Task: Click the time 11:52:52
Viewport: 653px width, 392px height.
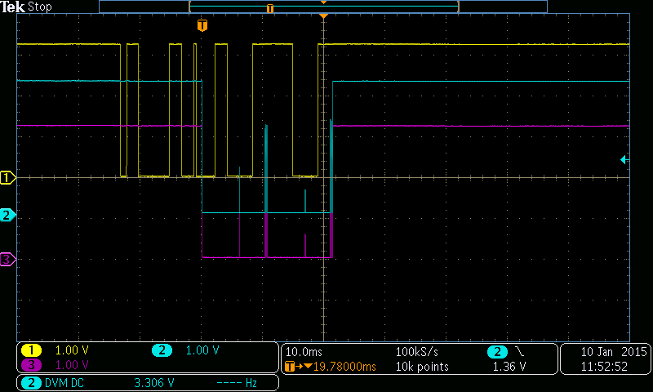Action: [x=604, y=367]
